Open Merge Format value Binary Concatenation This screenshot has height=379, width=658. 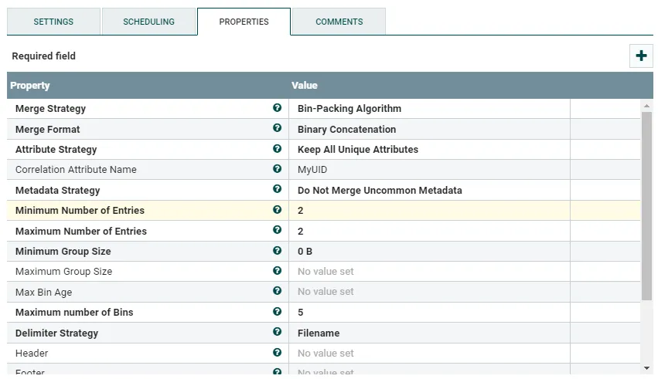(346, 130)
